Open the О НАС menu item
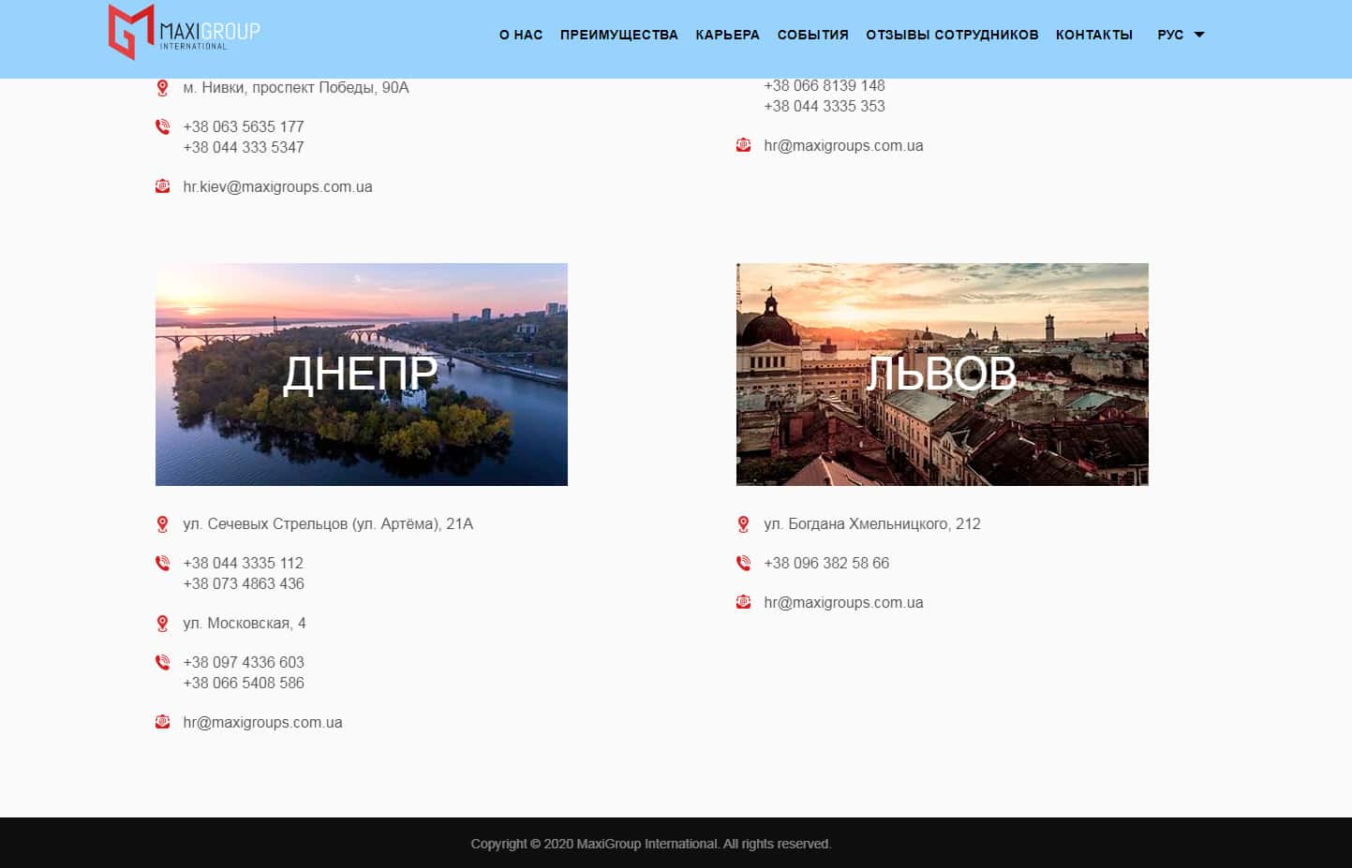Viewport: 1352px width, 868px height. pyautogui.click(x=521, y=35)
